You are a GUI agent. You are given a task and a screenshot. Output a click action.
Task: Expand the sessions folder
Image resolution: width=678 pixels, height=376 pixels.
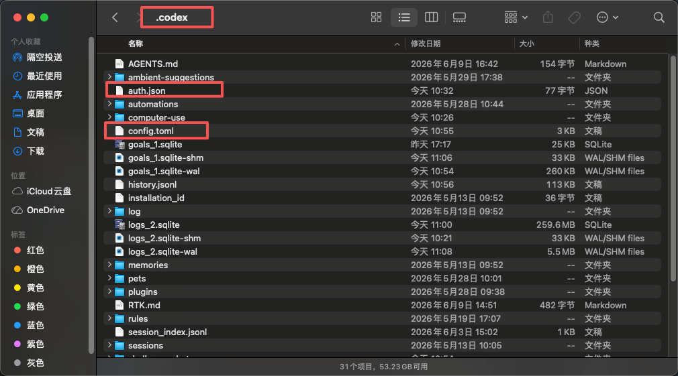point(109,345)
